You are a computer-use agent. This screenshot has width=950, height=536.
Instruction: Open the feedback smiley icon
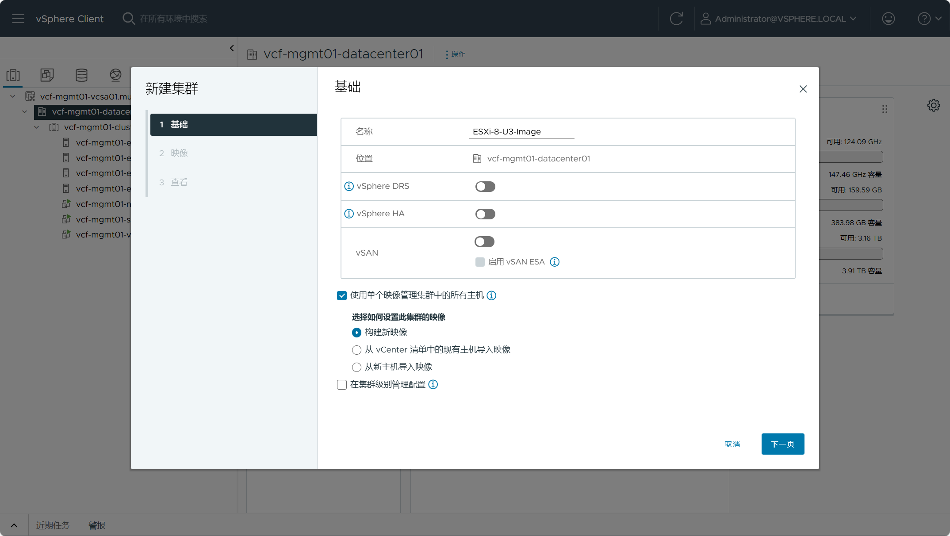click(x=888, y=19)
